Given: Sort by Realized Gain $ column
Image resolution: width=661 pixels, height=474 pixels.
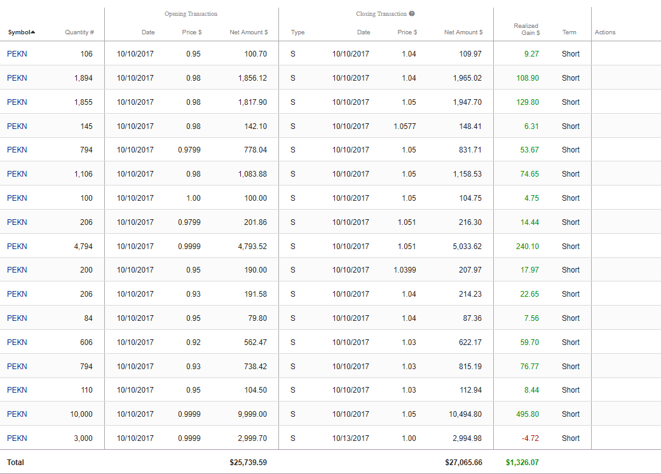Looking at the screenshot, I should click(x=526, y=29).
